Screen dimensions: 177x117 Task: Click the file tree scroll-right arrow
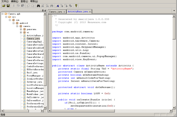[x=42, y=111]
